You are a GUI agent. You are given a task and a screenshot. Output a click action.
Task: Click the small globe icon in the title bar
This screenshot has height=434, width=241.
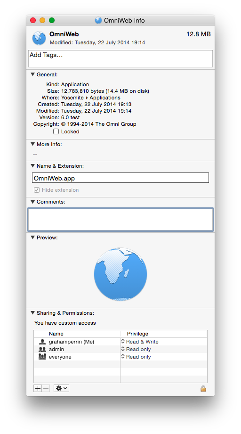pos(98,20)
